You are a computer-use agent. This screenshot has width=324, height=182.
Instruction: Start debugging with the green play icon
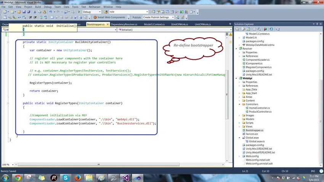pyautogui.click(x=79, y=12)
